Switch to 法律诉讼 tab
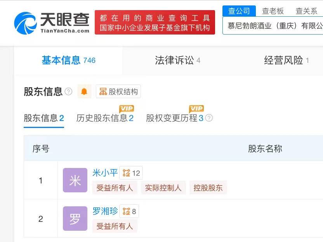The width and height of the screenshot is (323, 242). pyautogui.click(x=177, y=60)
